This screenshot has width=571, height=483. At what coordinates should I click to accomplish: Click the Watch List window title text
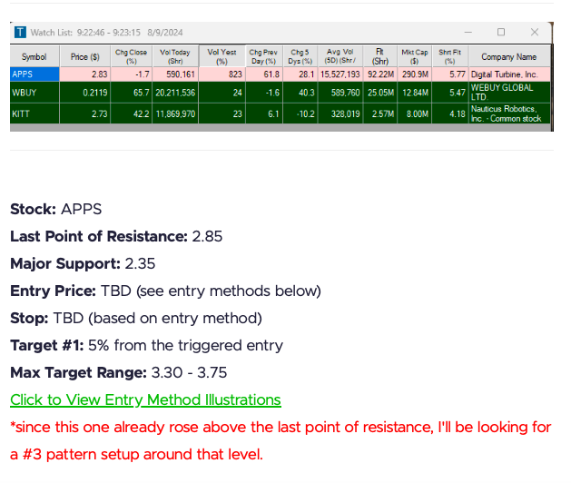[107, 33]
